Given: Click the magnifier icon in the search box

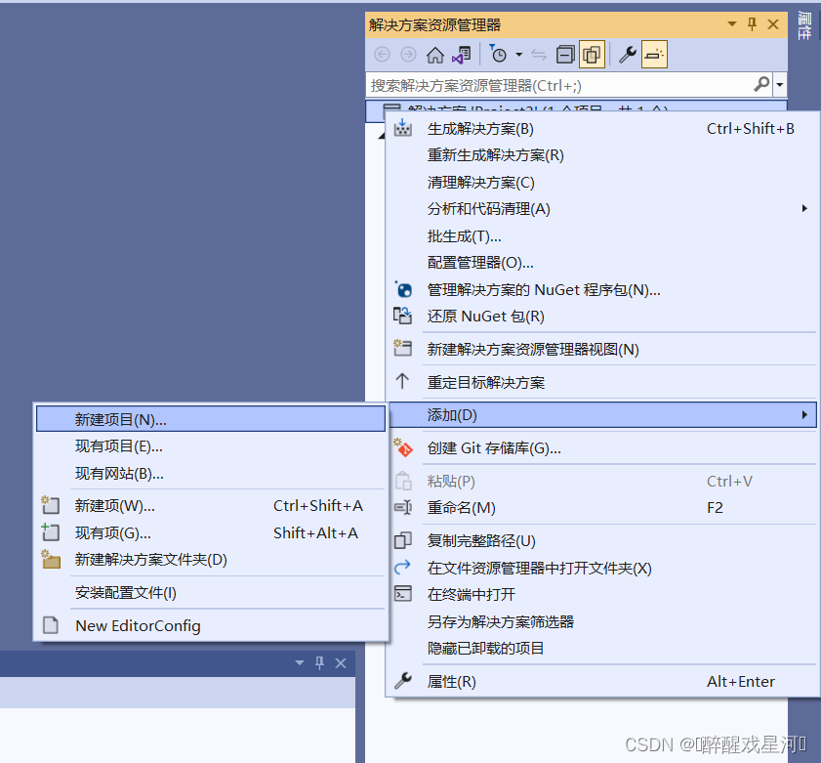Looking at the screenshot, I should pyautogui.click(x=761, y=85).
